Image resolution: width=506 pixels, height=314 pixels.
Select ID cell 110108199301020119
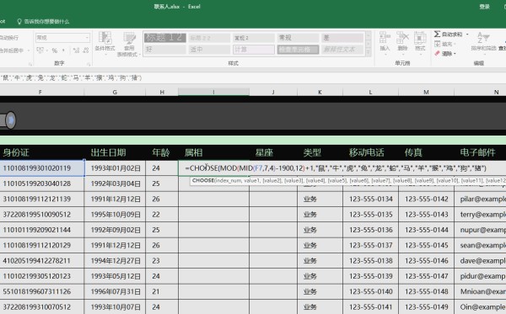tap(42, 168)
